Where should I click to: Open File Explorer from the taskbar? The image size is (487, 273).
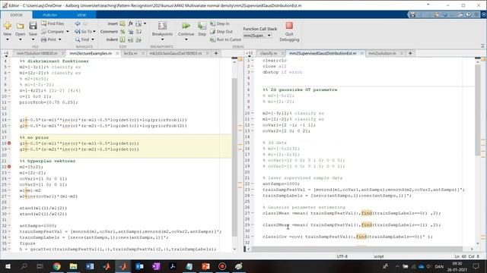[73, 266]
